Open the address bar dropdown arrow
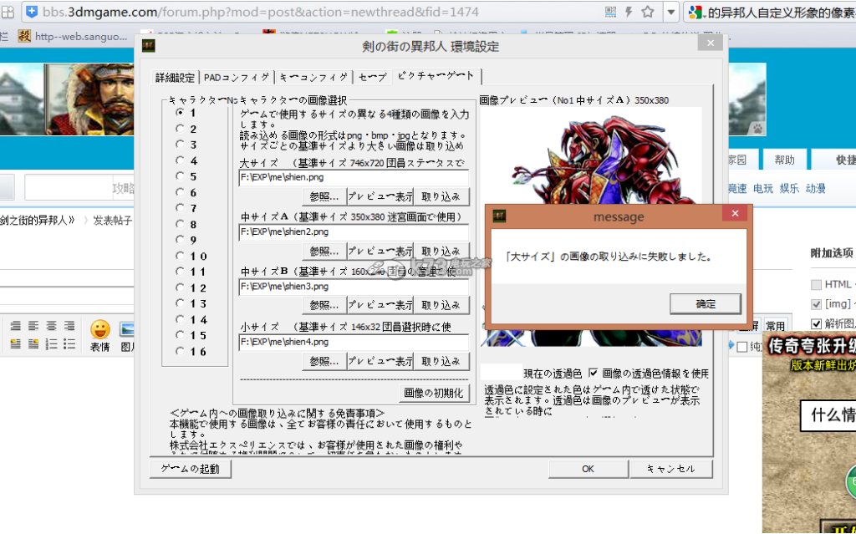The height and width of the screenshot is (534, 856). point(670,13)
